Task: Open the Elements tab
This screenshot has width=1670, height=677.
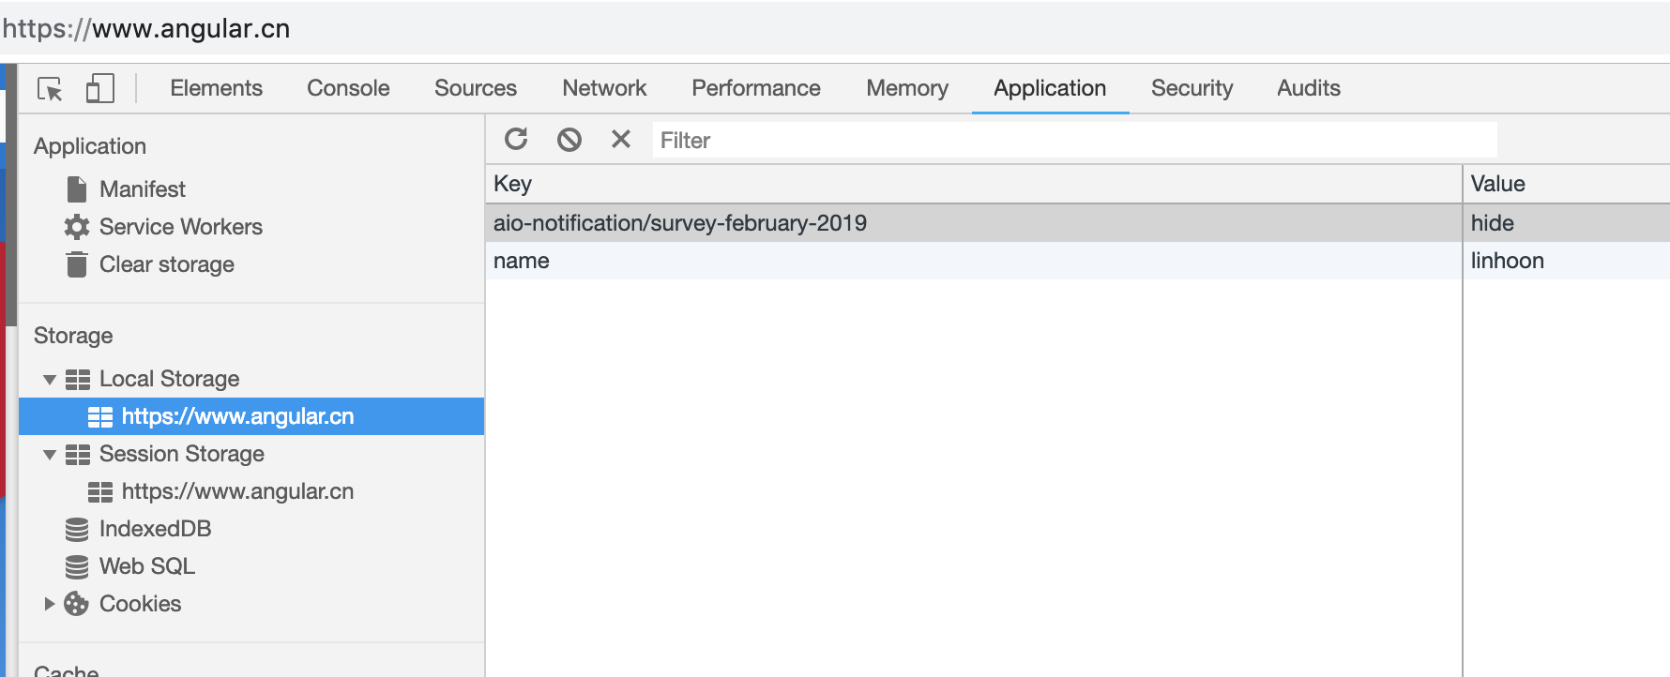Action: (x=216, y=88)
